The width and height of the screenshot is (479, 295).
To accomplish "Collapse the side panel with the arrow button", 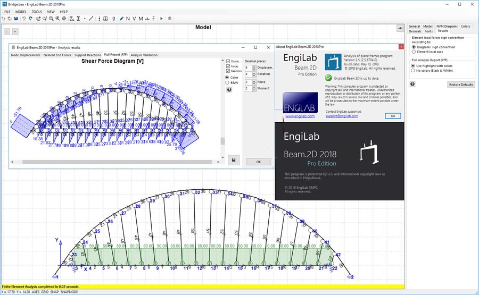I will coord(400,28).
